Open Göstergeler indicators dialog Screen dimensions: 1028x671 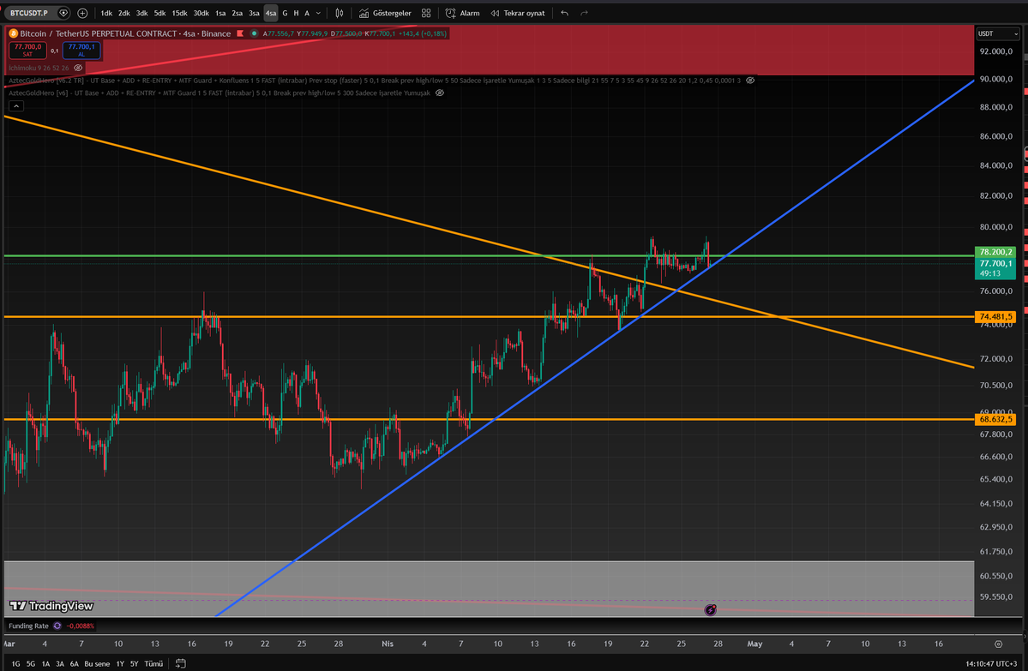[x=385, y=13]
